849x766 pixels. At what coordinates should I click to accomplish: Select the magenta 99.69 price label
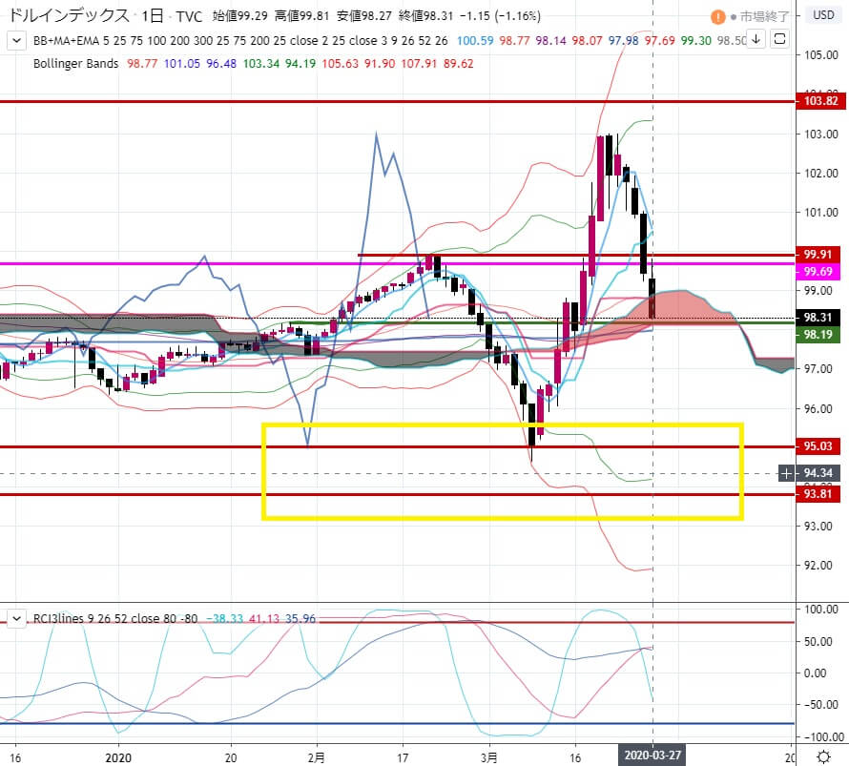click(818, 271)
